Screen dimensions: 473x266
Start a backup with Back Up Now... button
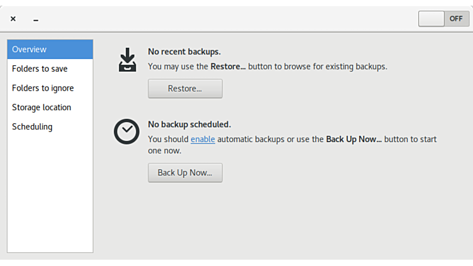click(x=185, y=172)
